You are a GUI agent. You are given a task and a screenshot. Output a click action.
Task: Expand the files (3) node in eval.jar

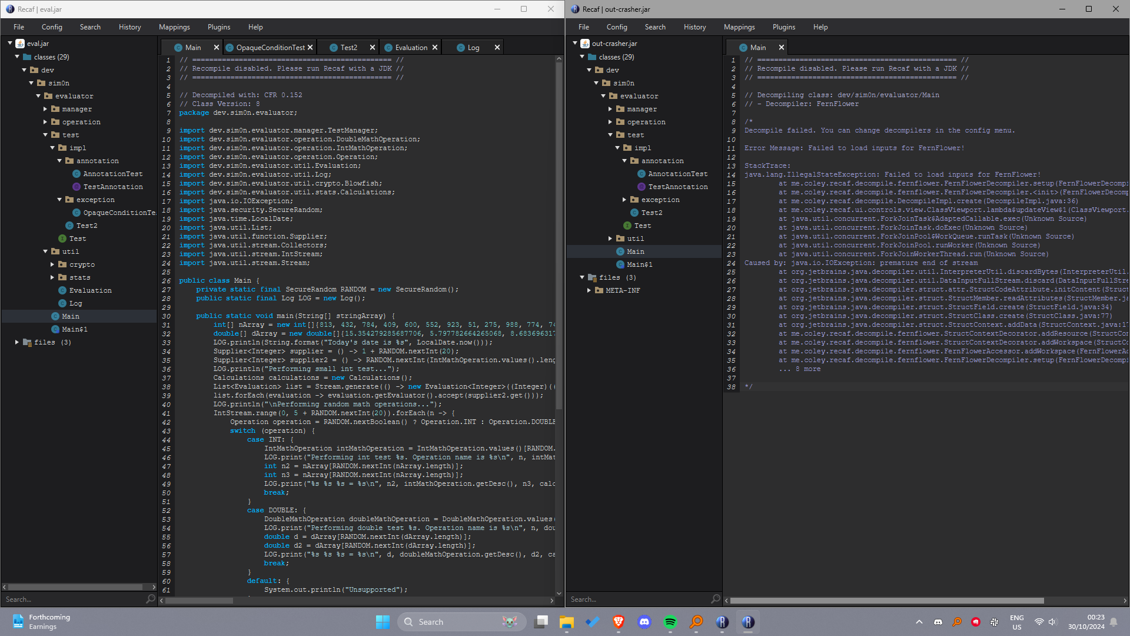[17, 342]
